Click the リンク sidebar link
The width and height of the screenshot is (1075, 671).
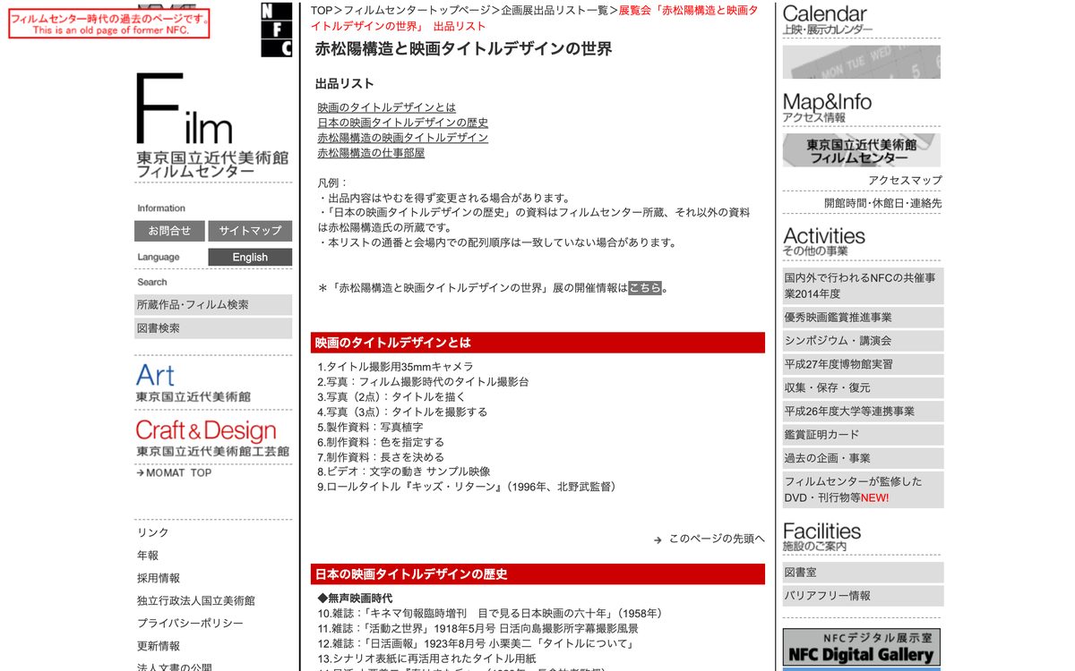pyautogui.click(x=153, y=532)
